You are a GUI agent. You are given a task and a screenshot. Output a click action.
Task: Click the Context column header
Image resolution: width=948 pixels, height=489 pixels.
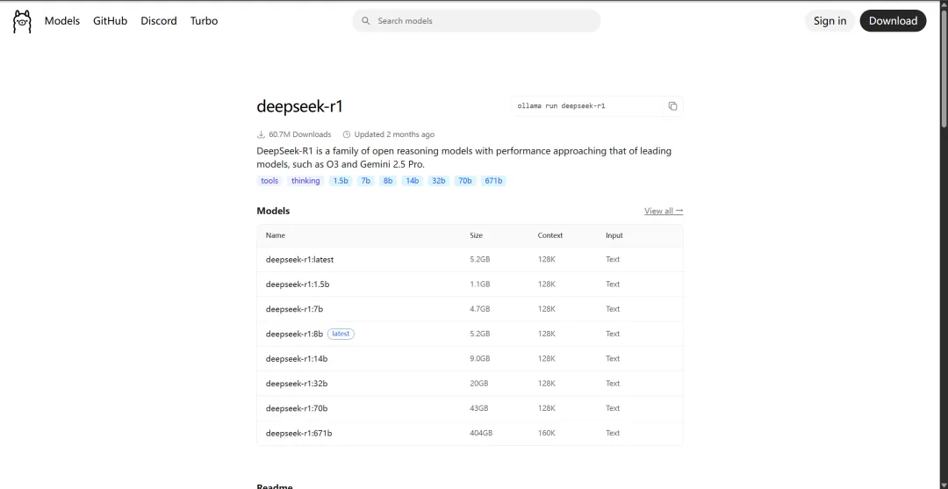[550, 235]
